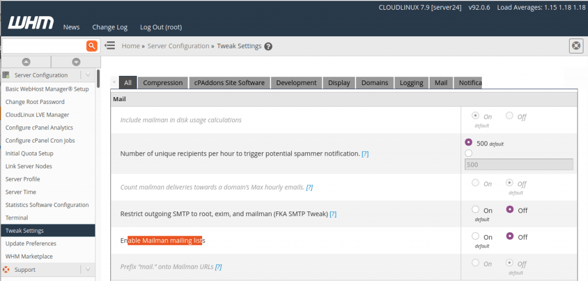
Task: Open the Mail tab
Action: 441,83
